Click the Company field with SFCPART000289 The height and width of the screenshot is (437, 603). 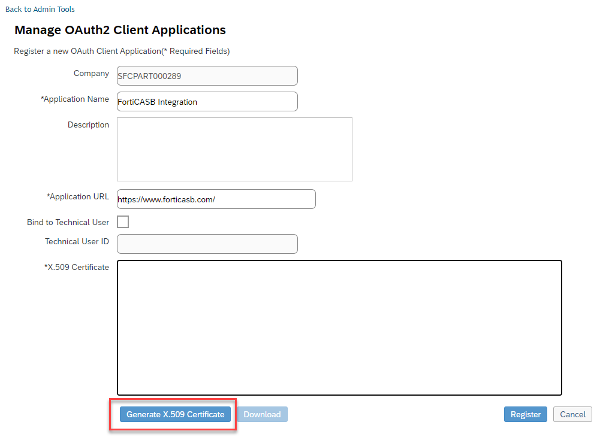click(x=207, y=75)
